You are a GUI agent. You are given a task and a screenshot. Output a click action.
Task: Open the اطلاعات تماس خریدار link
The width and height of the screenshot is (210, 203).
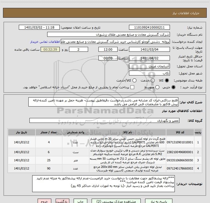pyautogui.click(x=45, y=42)
